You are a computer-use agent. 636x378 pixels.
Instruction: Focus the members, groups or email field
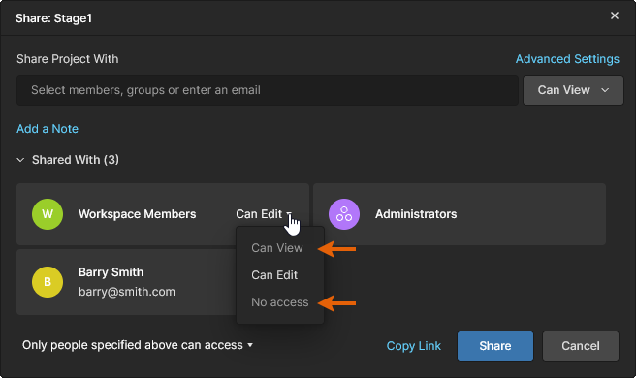pos(268,90)
